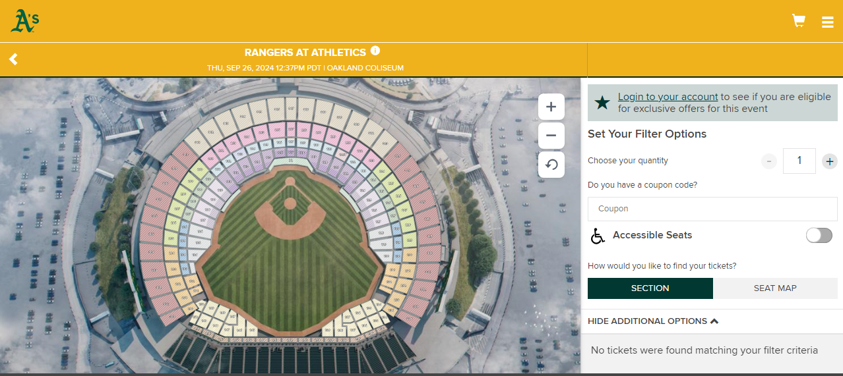Toggle the Accessible Seats switch
This screenshot has height=376, width=843.
[819, 235]
